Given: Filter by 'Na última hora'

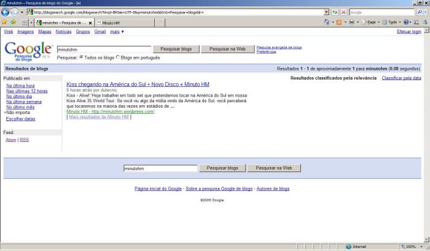Looking at the screenshot, I should [x=20, y=86].
